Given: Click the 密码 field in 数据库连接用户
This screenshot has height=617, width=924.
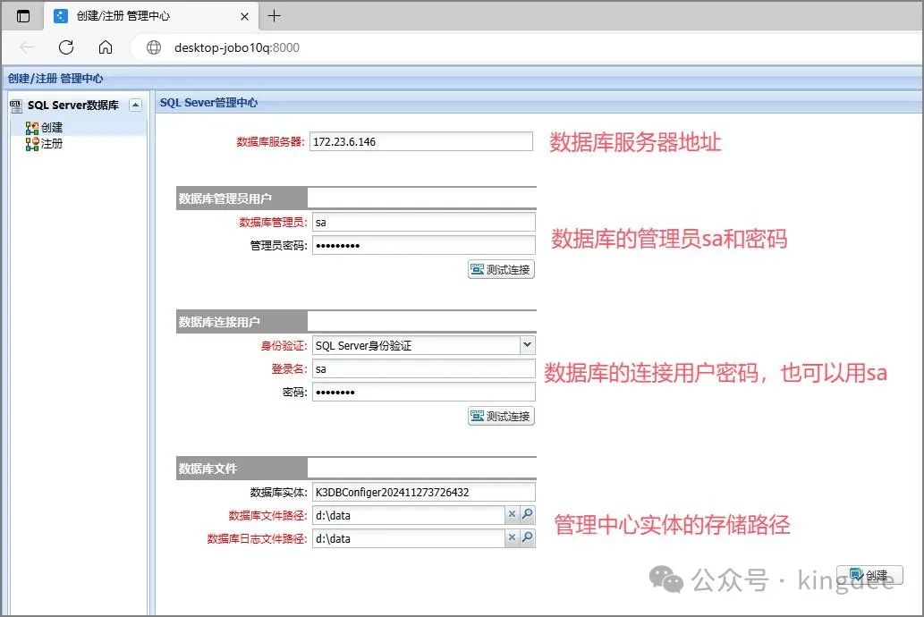Looking at the screenshot, I should [x=424, y=392].
